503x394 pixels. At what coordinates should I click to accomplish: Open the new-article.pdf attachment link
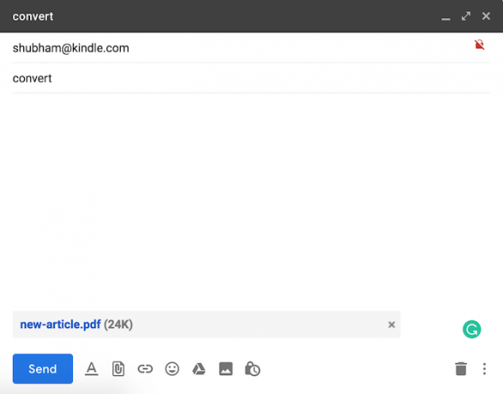point(60,325)
